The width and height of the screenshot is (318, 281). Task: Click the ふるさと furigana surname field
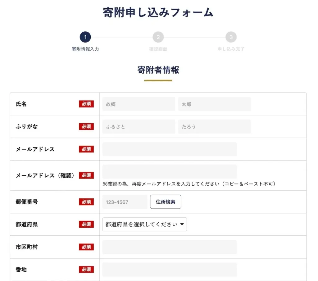[x=139, y=127]
